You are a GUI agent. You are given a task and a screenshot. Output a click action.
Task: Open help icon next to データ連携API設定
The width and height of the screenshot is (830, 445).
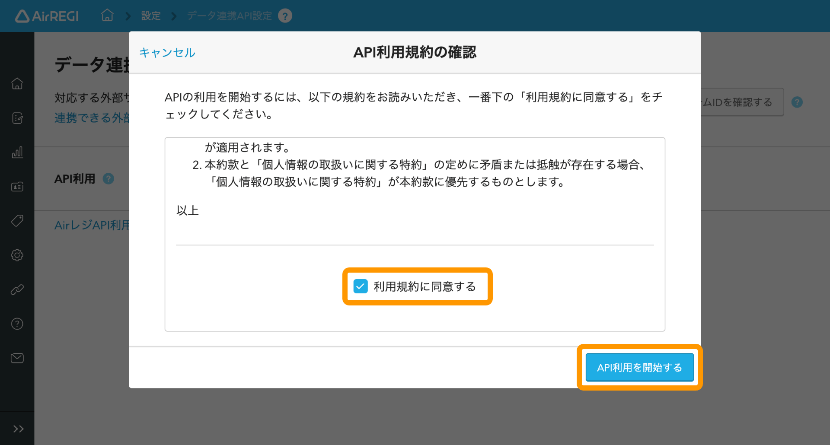285,16
